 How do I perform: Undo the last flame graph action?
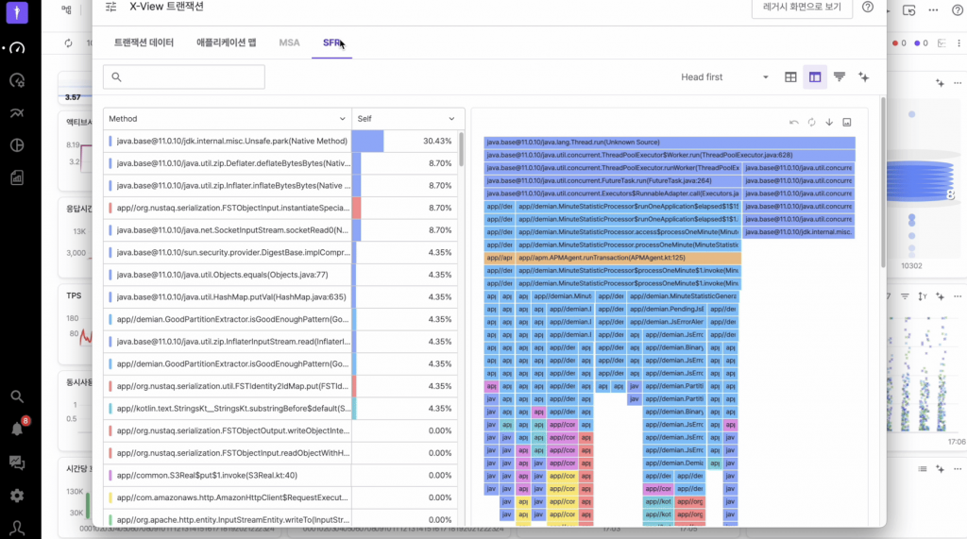[794, 122]
